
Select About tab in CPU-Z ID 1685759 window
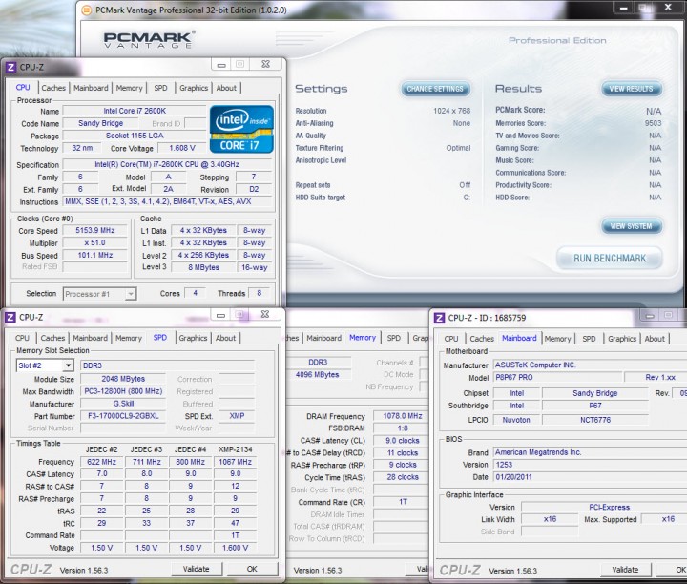(x=655, y=339)
